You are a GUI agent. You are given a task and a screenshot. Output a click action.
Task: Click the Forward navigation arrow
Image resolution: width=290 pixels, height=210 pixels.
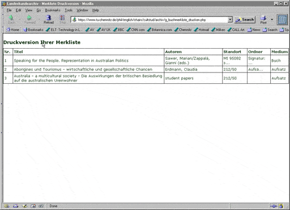(x=30, y=19)
